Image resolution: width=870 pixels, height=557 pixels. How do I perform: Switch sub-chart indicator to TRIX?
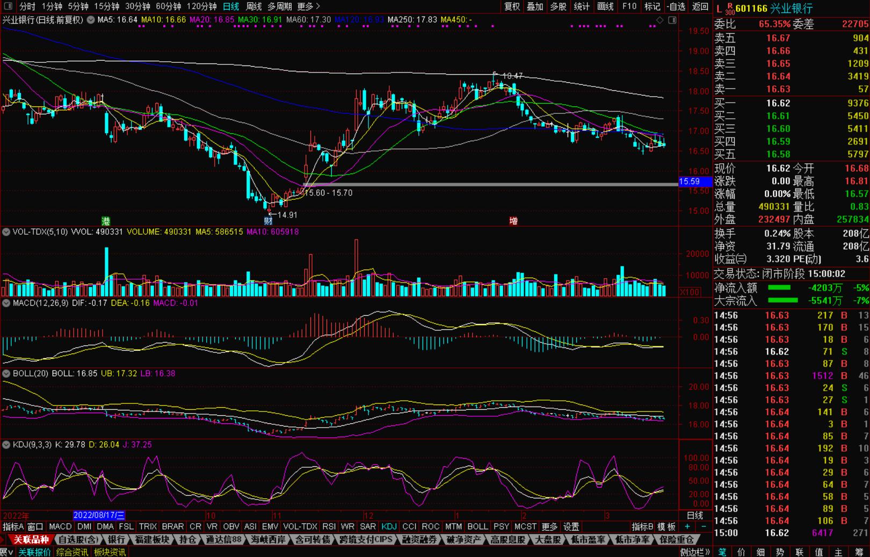148,527
